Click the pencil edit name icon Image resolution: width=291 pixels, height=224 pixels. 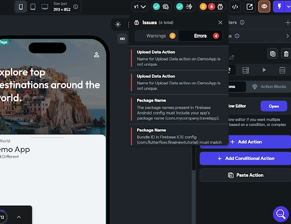coord(232,57)
